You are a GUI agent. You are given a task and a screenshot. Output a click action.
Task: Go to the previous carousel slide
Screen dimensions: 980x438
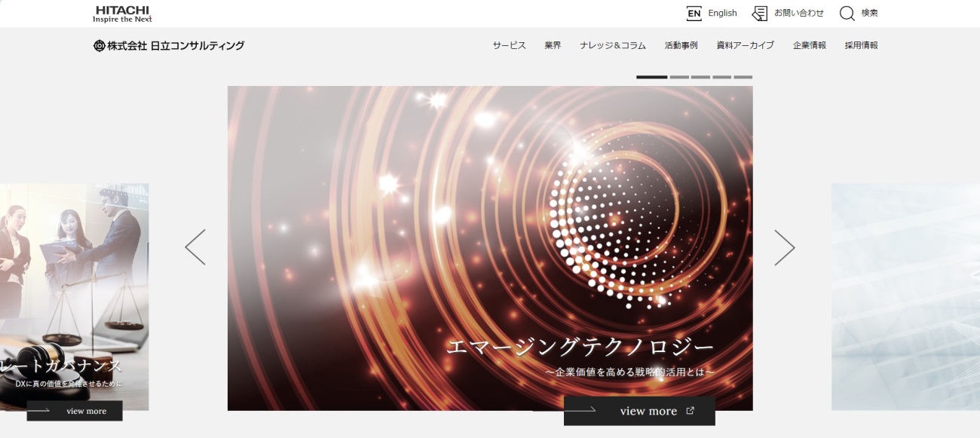coord(195,247)
